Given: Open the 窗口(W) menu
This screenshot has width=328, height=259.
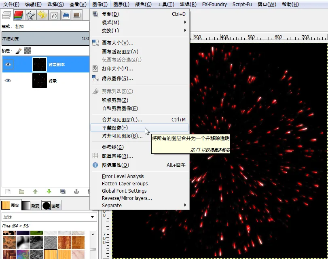Looking at the screenshot, I should tap(267, 4).
